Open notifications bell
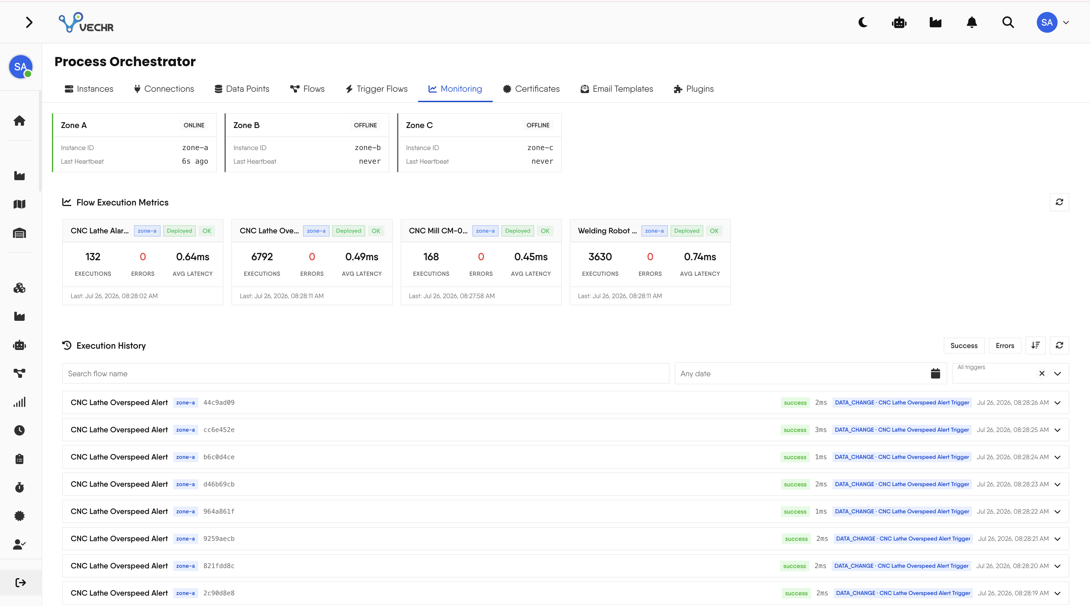Image resolution: width=1090 pixels, height=606 pixels. [x=972, y=22]
